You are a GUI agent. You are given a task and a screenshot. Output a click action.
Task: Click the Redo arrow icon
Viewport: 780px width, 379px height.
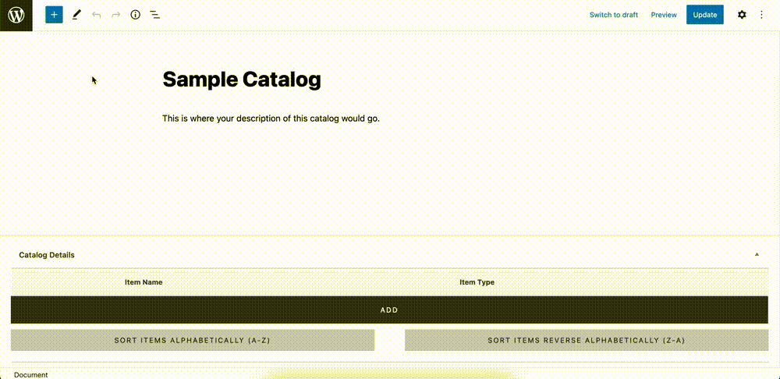(116, 15)
